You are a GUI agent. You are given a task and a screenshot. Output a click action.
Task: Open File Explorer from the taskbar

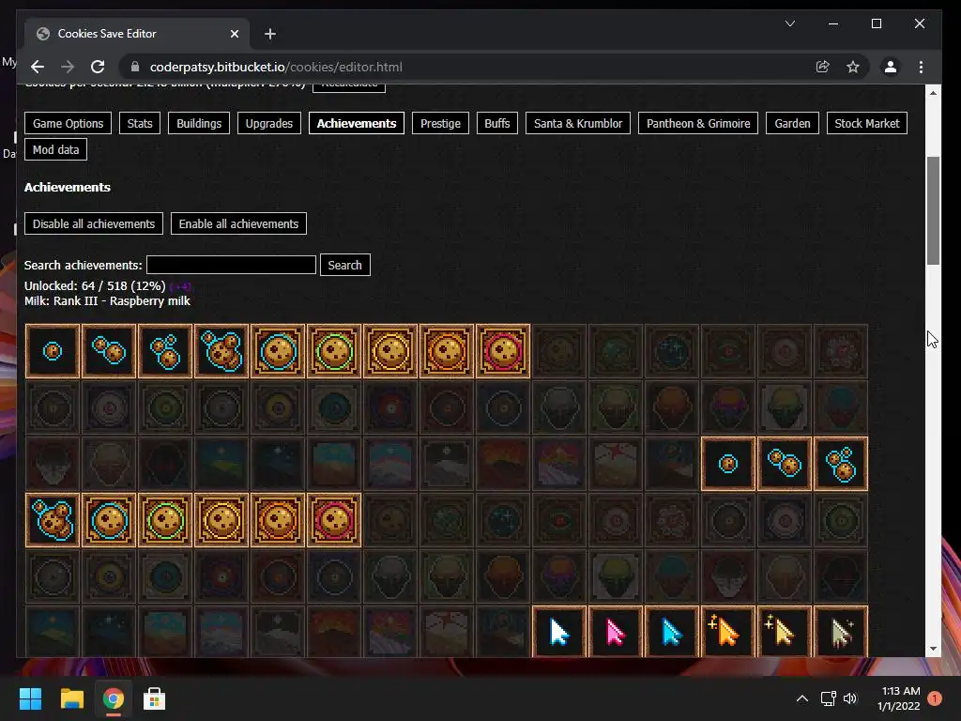[71, 698]
